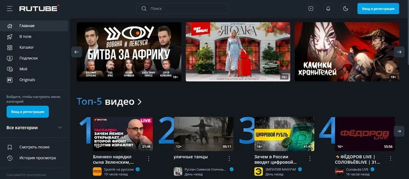Open the hamburger menu icon
This screenshot has height=179, width=409.
(10, 9)
